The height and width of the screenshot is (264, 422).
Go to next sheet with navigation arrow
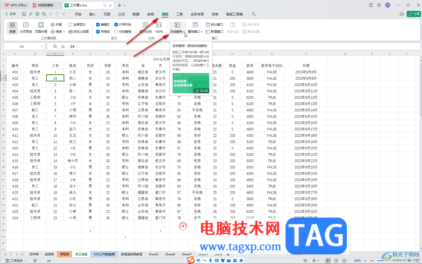click(x=17, y=254)
